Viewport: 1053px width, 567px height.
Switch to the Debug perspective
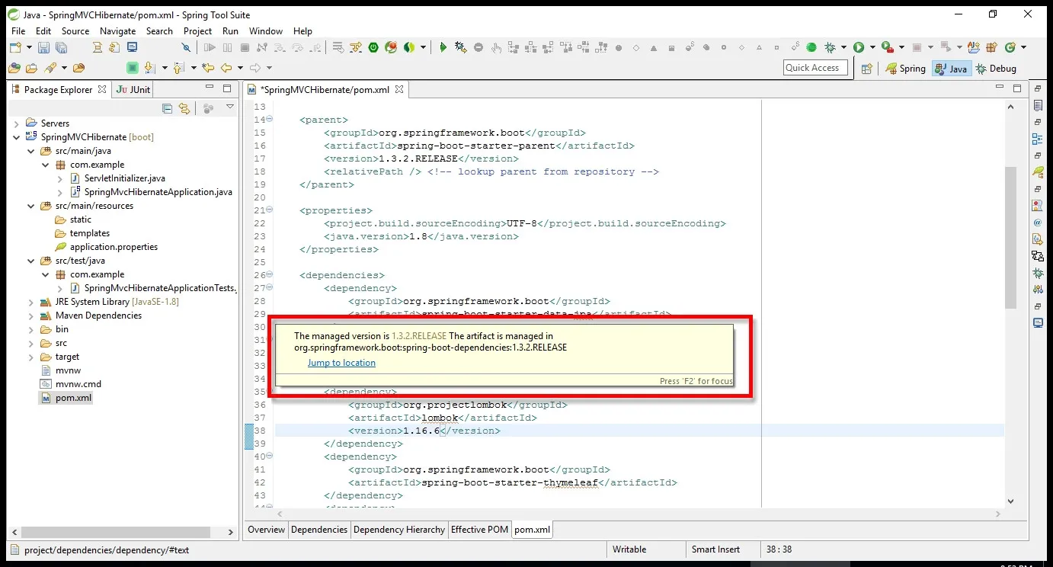(x=996, y=69)
